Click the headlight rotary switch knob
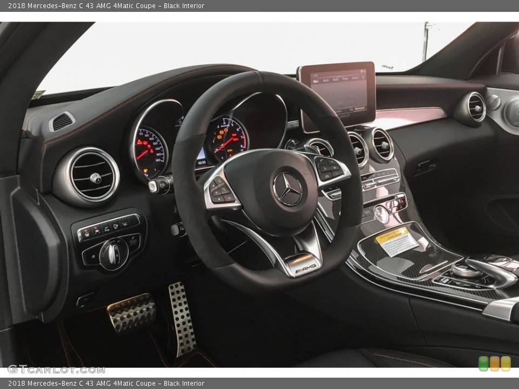The height and width of the screenshot is (389, 519). pyautogui.click(x=114, y=254)
